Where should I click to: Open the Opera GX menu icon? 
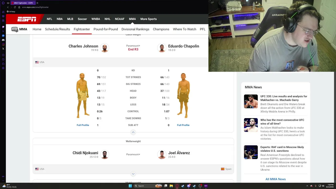(3, 3)
